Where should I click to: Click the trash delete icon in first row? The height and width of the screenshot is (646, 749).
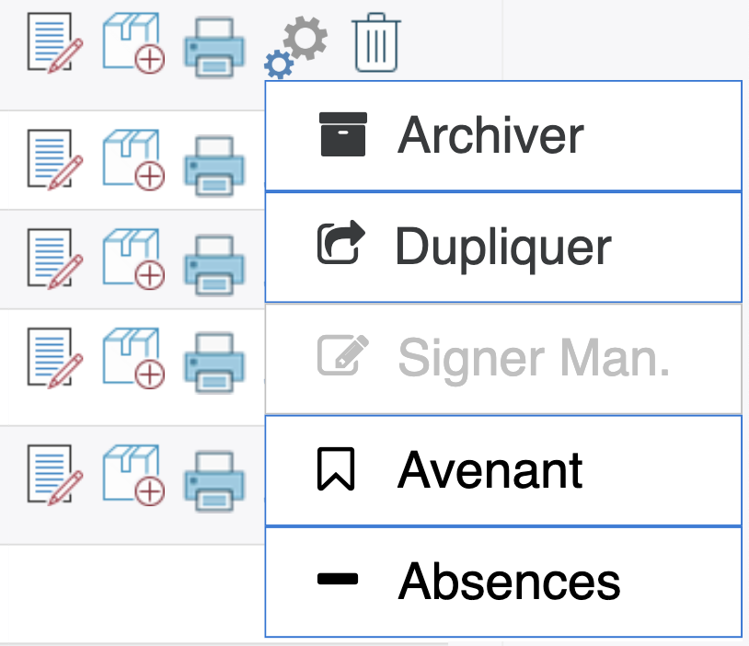pos(376,42)
